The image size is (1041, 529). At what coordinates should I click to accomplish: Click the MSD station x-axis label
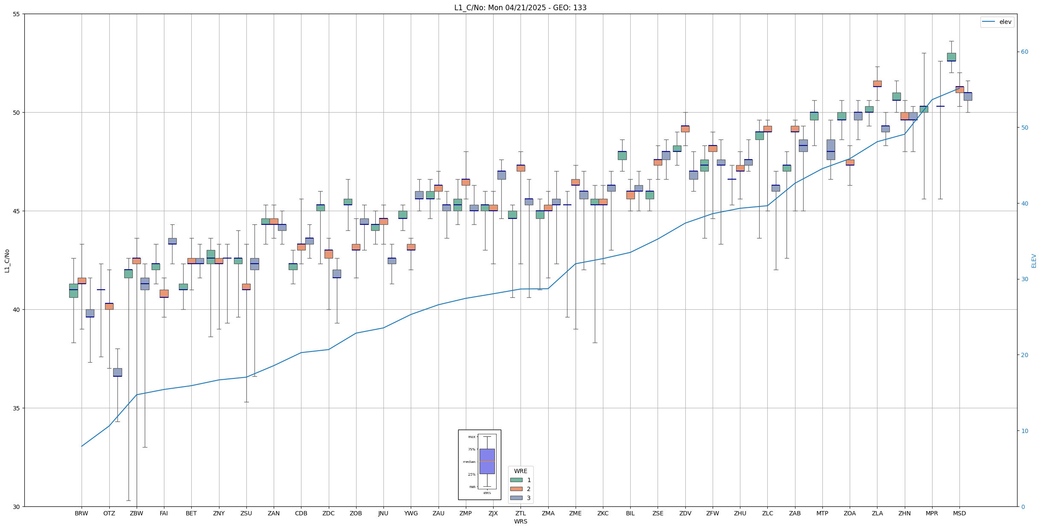point(959,513)
